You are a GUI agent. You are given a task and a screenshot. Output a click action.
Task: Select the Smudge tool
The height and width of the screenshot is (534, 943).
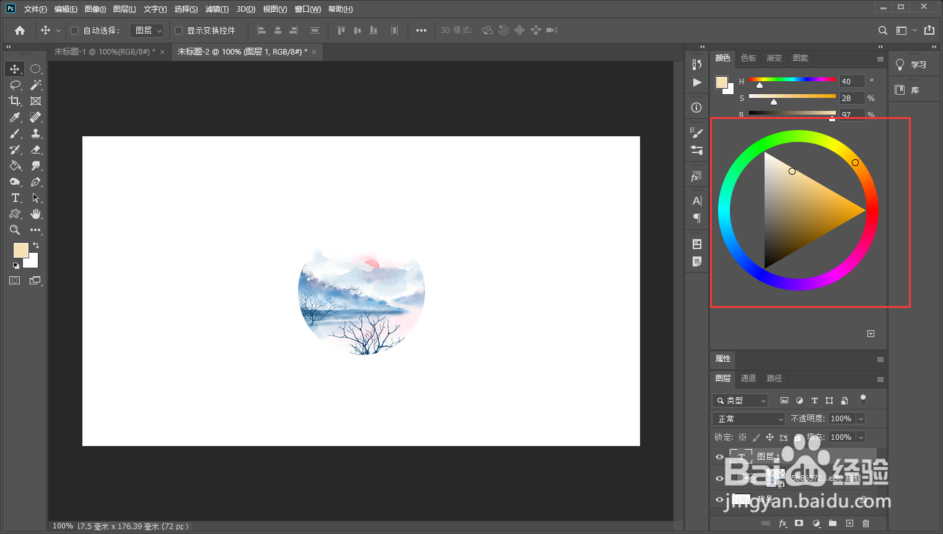[36, 165]
